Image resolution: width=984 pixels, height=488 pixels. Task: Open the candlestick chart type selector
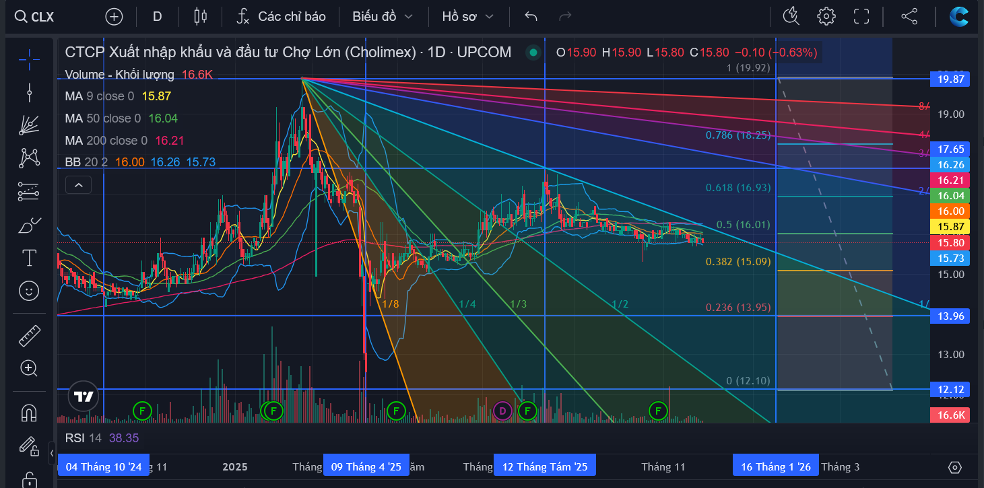[x=200, y=17]
